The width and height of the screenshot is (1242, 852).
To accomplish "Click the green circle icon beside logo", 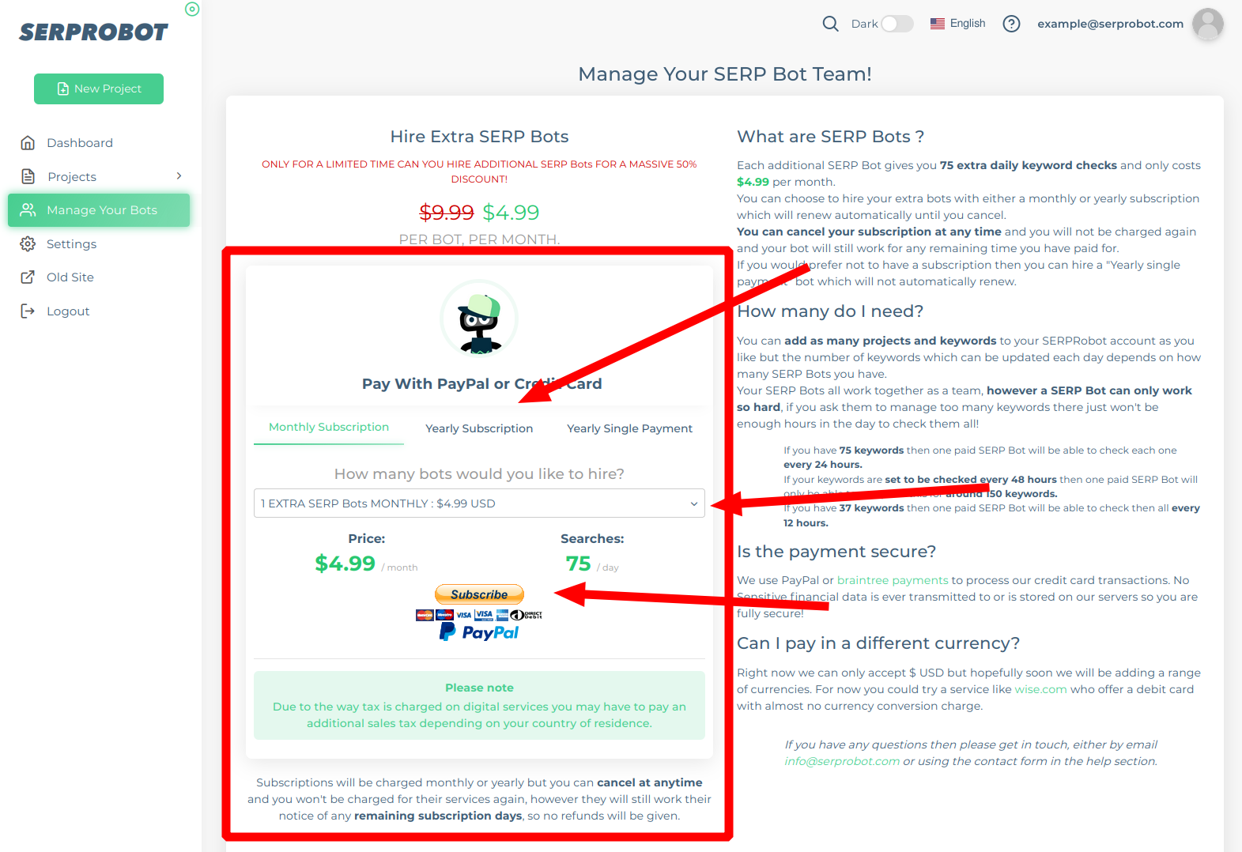I will (192, 9).
